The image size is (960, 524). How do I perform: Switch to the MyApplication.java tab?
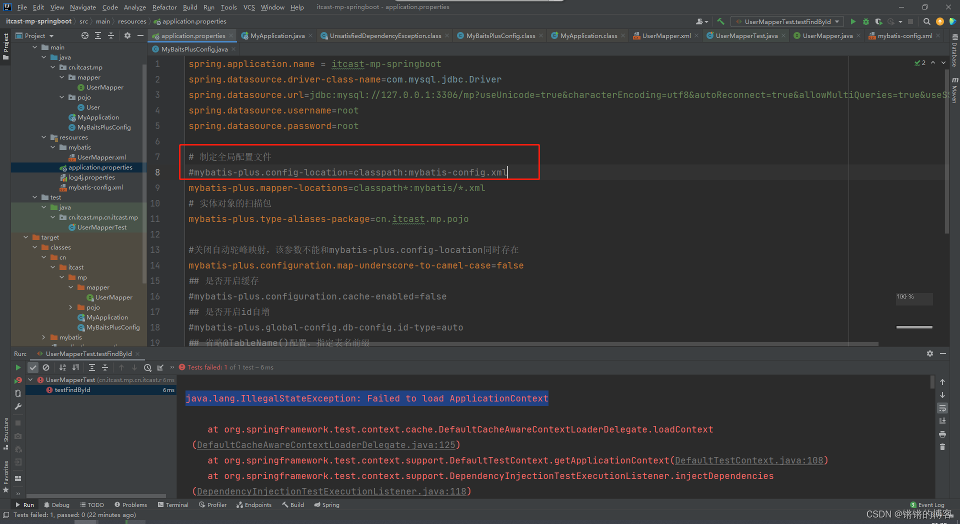[276, 35]
